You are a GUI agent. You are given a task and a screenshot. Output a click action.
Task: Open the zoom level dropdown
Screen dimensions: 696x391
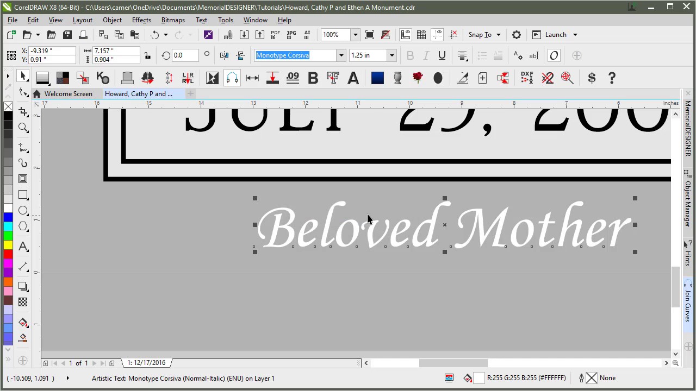(x=355, y=35)
